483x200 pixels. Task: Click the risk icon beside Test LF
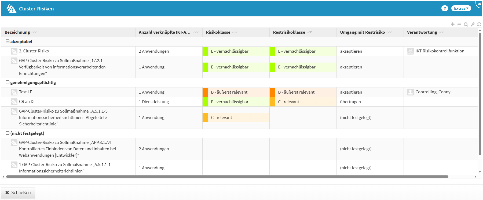[x=14, y=92]
